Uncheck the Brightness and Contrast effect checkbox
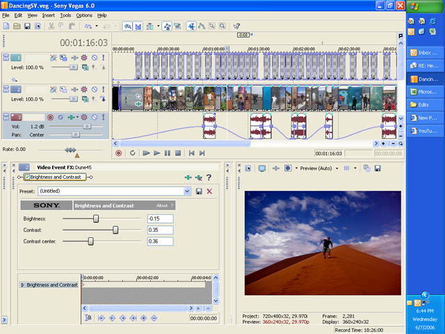This screenshot has height=334, width=445. [x=27, y=177]
